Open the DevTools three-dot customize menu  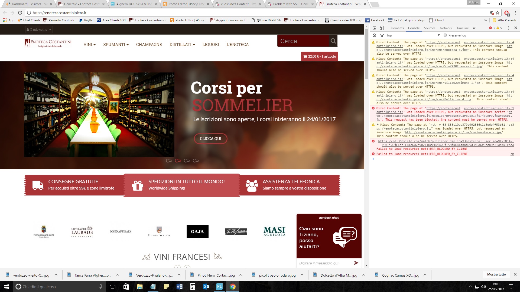point(508,28)
